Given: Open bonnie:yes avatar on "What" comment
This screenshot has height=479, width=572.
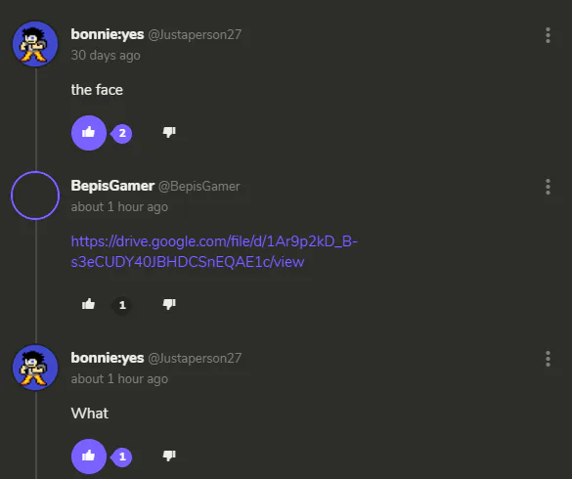Looking at the screenshot, I should (x=35, y=368).
